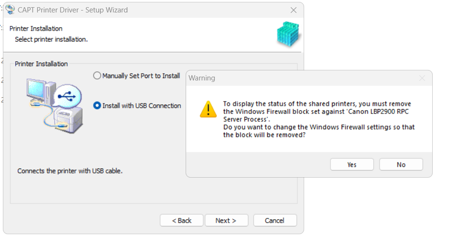Click the Setup Wizard title bar text

tap(73, 10)
